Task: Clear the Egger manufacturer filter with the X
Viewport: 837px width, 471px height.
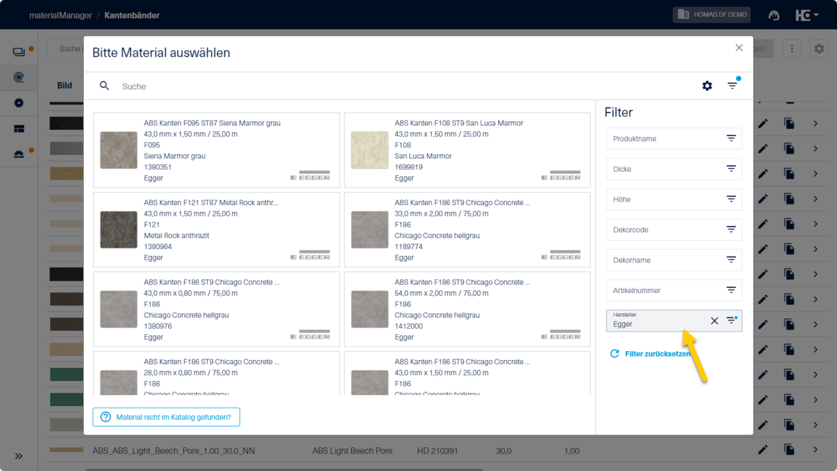Action: [x=714, y=321]
